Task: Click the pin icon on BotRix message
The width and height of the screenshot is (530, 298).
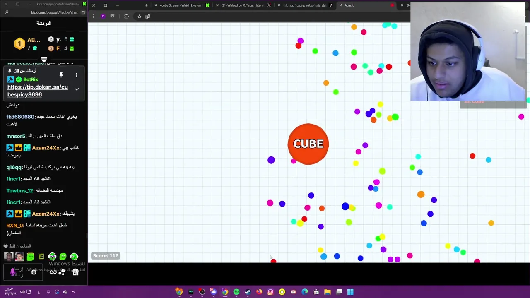Action: pyautogui.click(x=61, y=75)
